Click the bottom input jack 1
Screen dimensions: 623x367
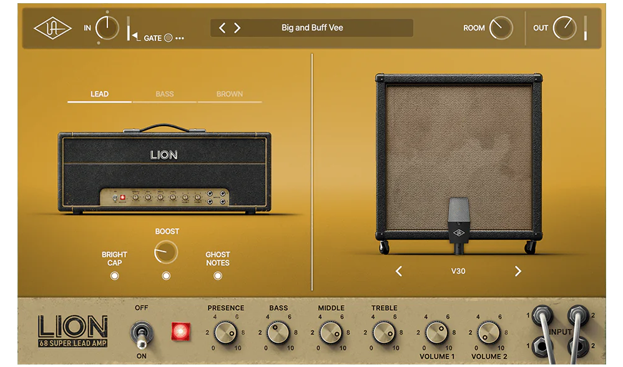tap(541, 346)
